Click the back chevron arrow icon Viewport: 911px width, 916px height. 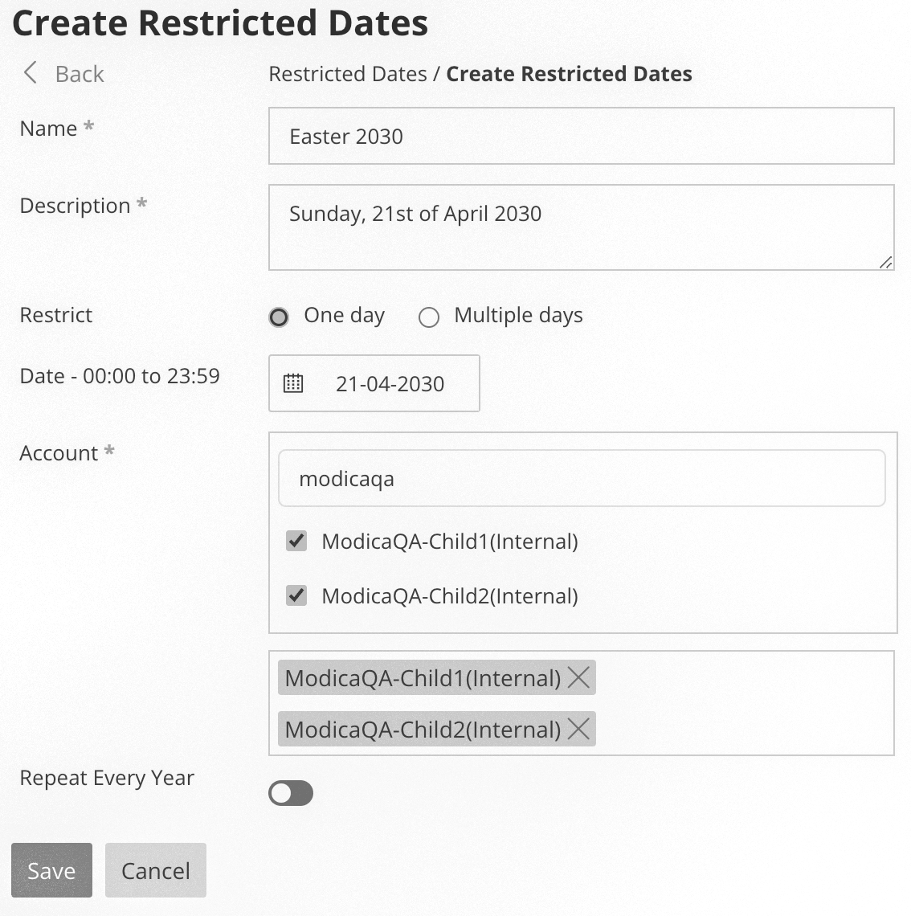[x=30, y=73]
